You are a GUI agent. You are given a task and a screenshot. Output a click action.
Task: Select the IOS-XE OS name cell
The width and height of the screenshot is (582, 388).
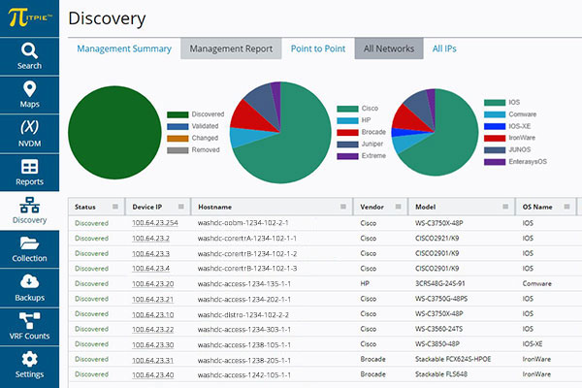click(532, 344)
